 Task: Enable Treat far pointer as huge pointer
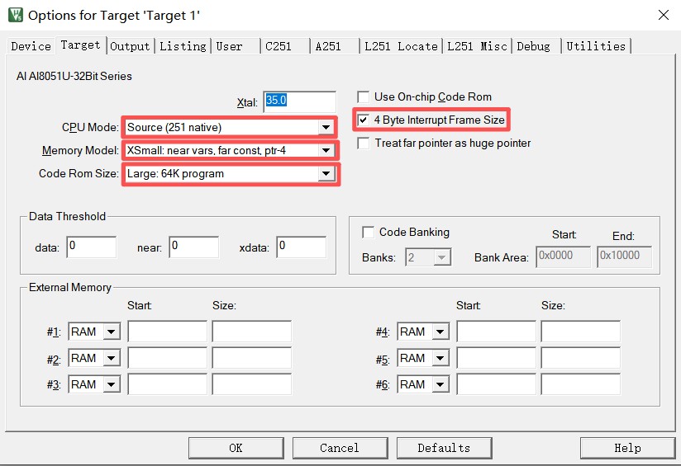coord(363,143)
